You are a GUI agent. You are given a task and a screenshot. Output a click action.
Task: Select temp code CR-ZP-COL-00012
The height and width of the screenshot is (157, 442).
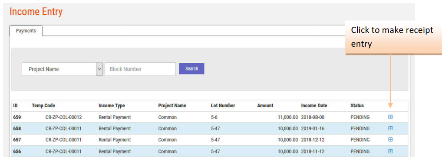click(x=64, y=117)
